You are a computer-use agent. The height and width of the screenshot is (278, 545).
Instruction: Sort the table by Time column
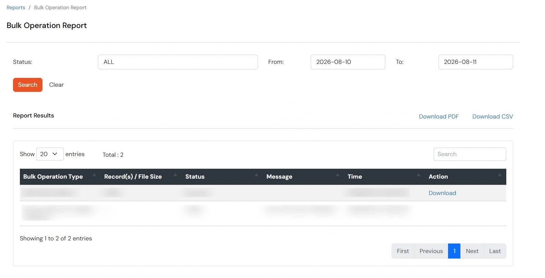(x=385, y=177)
